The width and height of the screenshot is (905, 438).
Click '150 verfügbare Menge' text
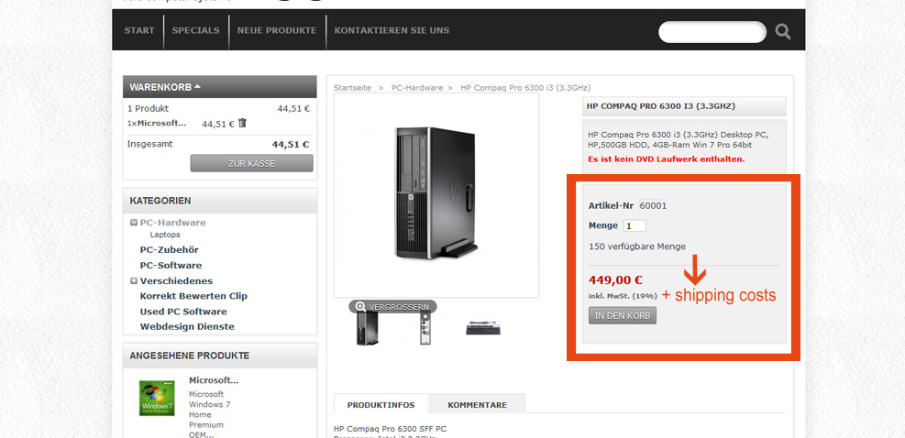[637, 246]
